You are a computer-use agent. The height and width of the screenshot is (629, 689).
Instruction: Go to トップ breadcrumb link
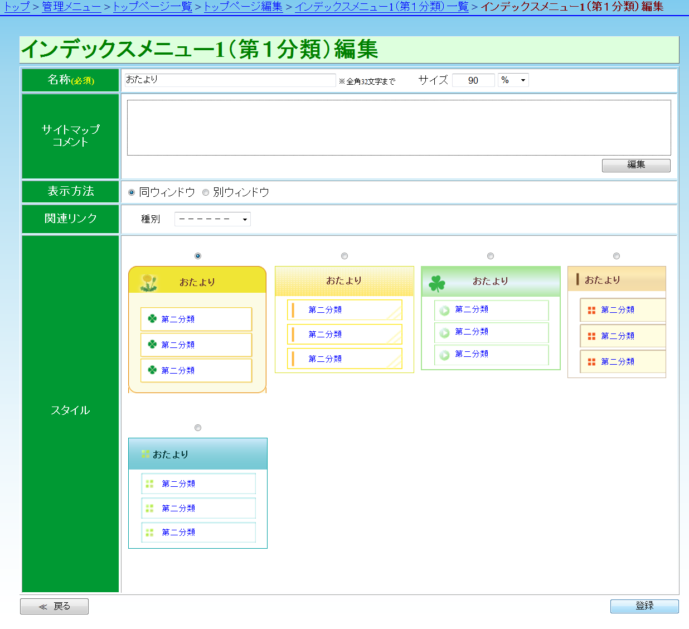coord(17,7)
